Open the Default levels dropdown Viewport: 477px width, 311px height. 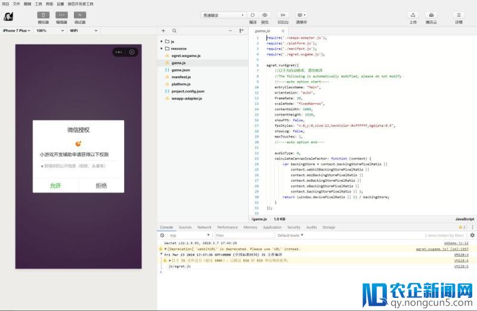[x=290, y=235]
